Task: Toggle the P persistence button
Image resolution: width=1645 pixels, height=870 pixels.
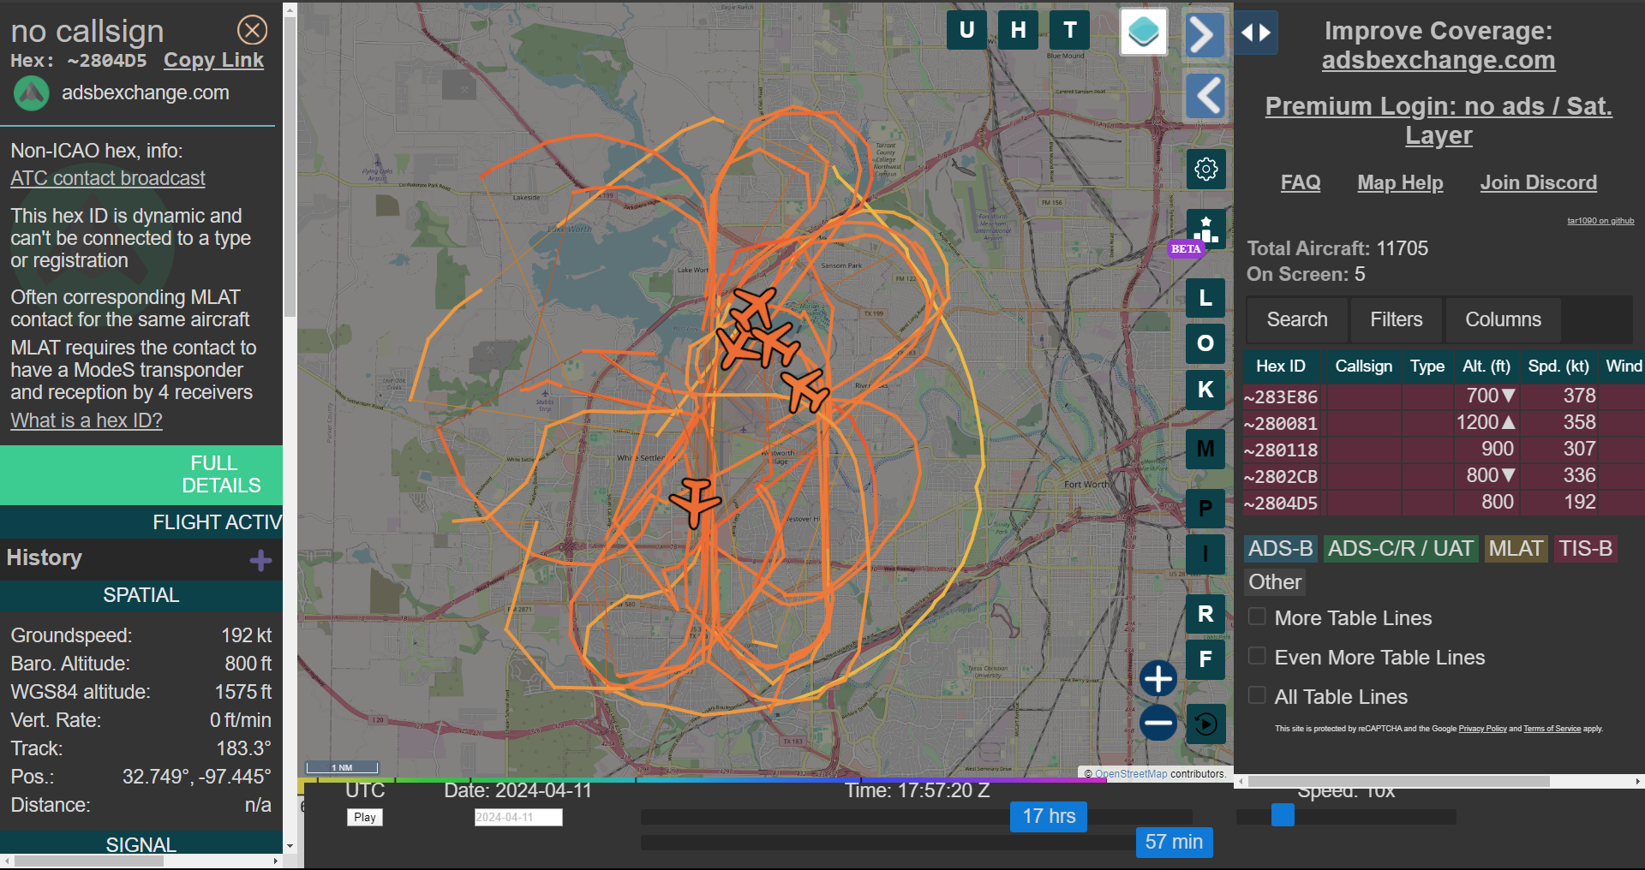Action: tap(1205, 509)
